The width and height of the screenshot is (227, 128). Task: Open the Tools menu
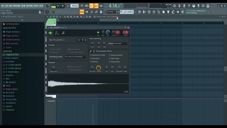[36, 6]
